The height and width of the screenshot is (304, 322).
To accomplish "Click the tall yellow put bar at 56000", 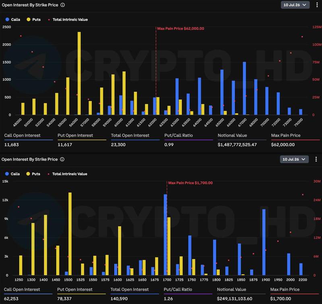I will [x=79, y=73].
